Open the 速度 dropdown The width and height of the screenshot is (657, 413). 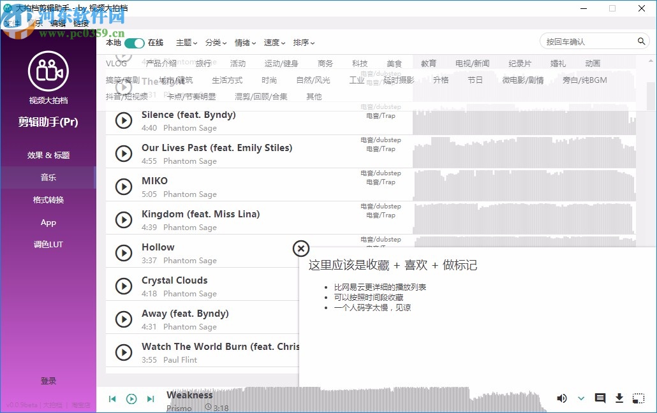coord(274,43)
